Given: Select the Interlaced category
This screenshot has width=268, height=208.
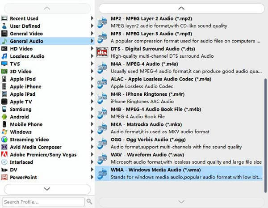Looking at the screenshot, I should 47,162.
